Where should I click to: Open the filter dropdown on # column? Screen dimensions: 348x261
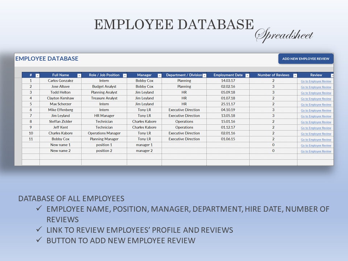[37, 76]
